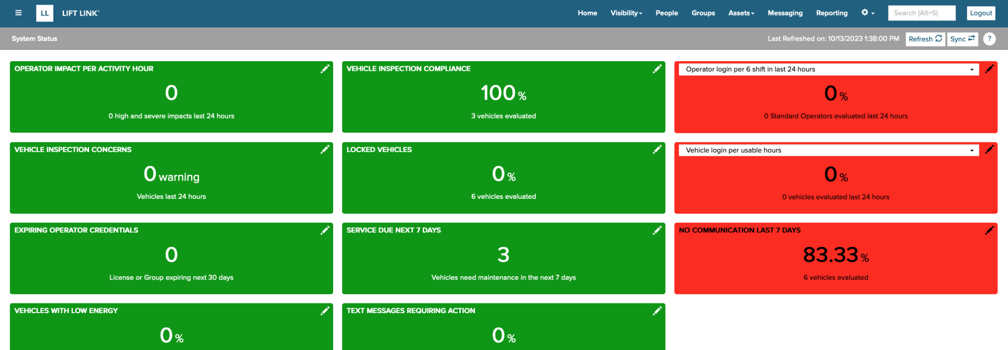Expand Operator login per 6 shift dropdown

tap(829, 70)
